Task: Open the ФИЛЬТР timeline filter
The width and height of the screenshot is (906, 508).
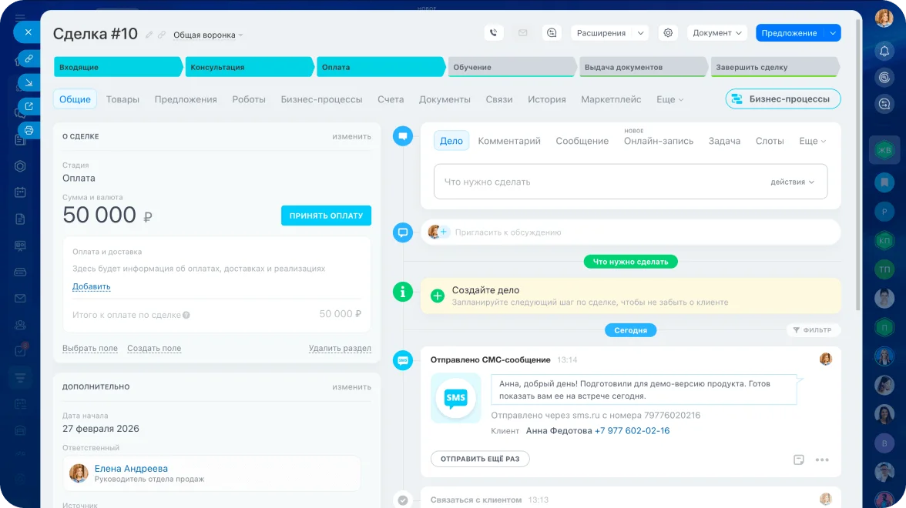Action: pos(813,330)
